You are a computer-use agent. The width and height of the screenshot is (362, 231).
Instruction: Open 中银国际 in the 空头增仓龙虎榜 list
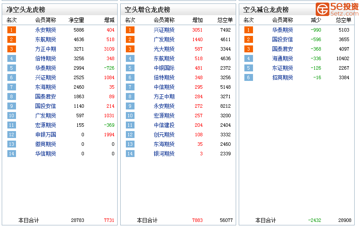click(x=164, y=68)
